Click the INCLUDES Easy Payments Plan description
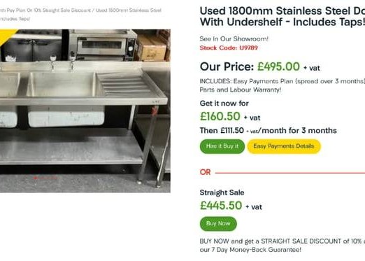Viewport: 365px width, 261px height. point(282,85)
